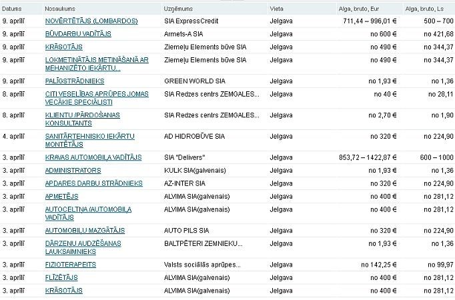Select the AUTOMOBIĻU MAZGĀTĀJS vacancy
The height and width of the screenshot is (300, 455).
pos(85,230)
